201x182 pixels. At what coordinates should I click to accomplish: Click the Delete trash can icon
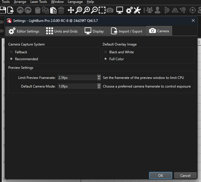(x=61, y=10)
